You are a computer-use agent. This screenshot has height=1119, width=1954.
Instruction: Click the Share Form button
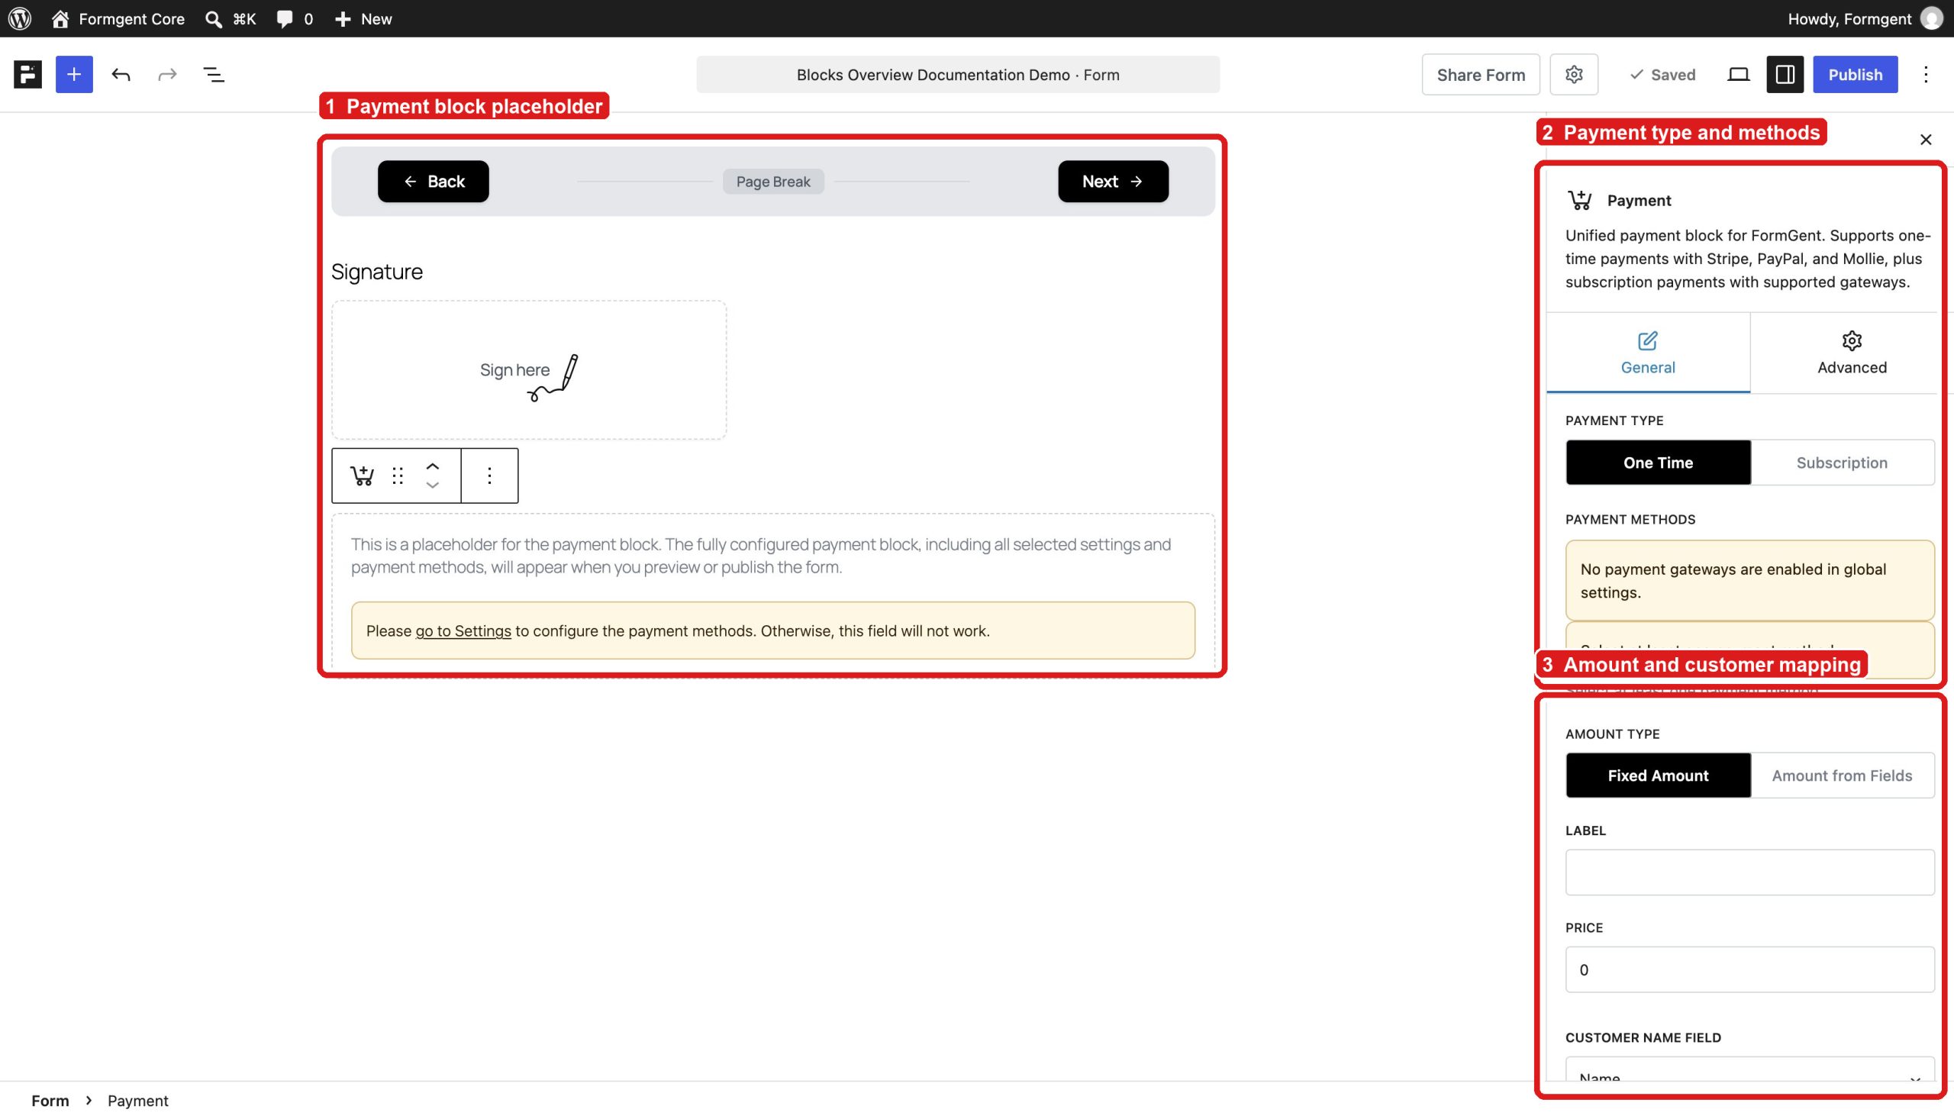coord(1481,75)
